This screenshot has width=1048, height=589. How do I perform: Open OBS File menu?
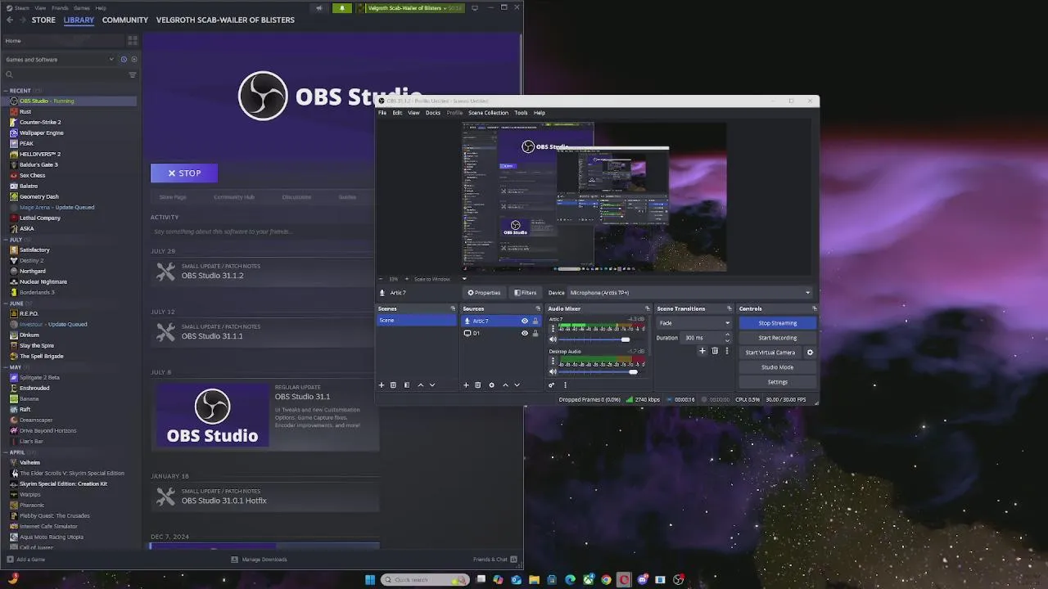coord(382,113)
